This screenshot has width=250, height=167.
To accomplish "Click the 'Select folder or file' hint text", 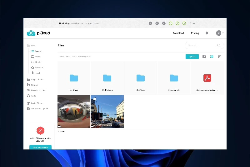I will pos(75,57).
